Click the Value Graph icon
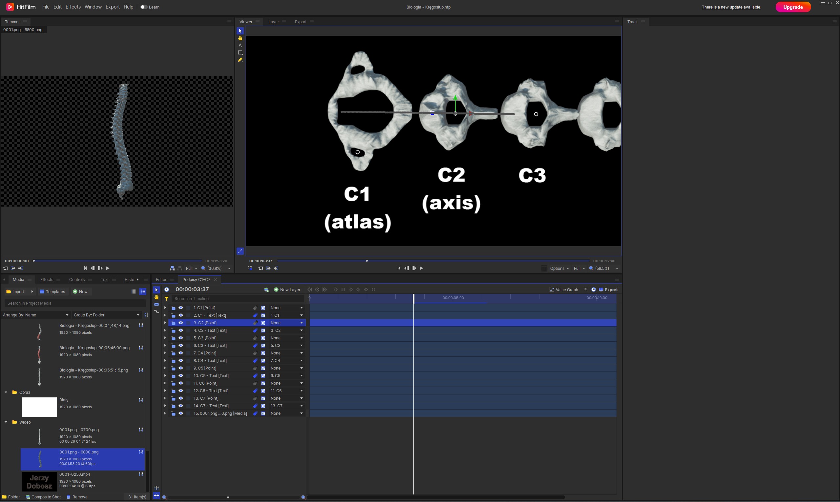Viewport: 840px width, 502px height. click(552, 290)
